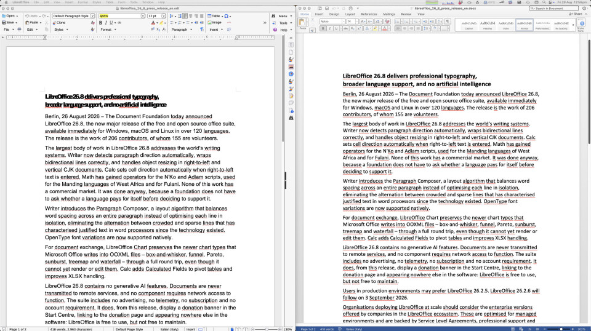Open the Tools button in LibreOffice
Viewport: 591px width, 331px height.
tap(283, 23)
